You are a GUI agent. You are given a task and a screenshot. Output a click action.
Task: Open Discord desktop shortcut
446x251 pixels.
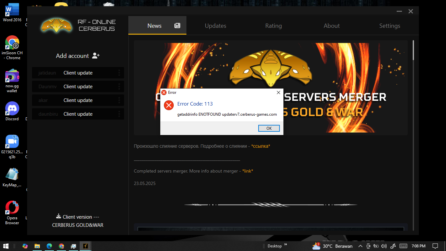[x=12, y=109]
